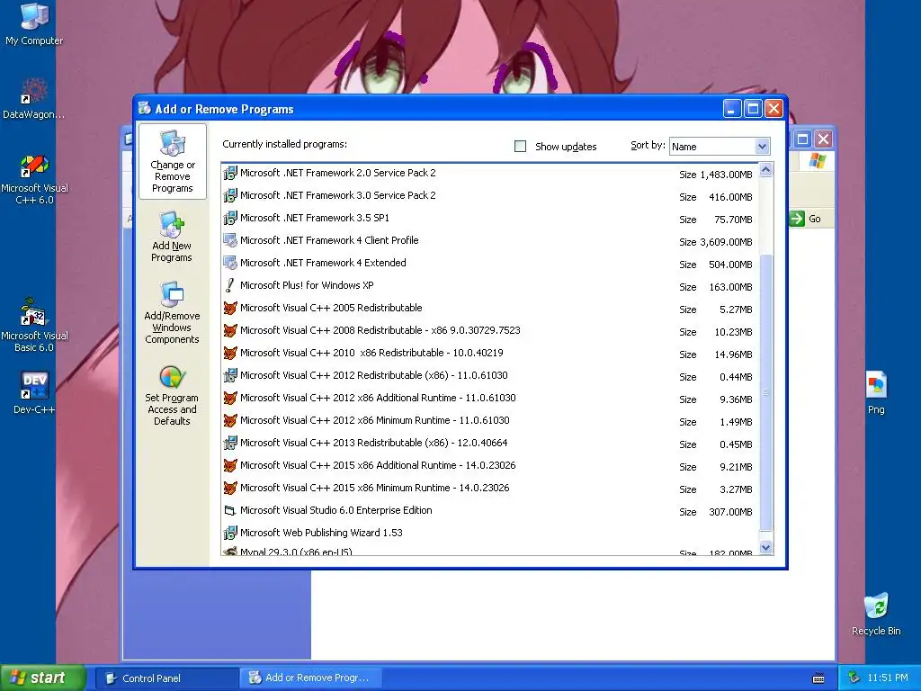Click icon of Visual C++ 2015 x86 Minimum Runtime
Image resolution: width=921 pixels, height=691 pixels.
point(230,488)
